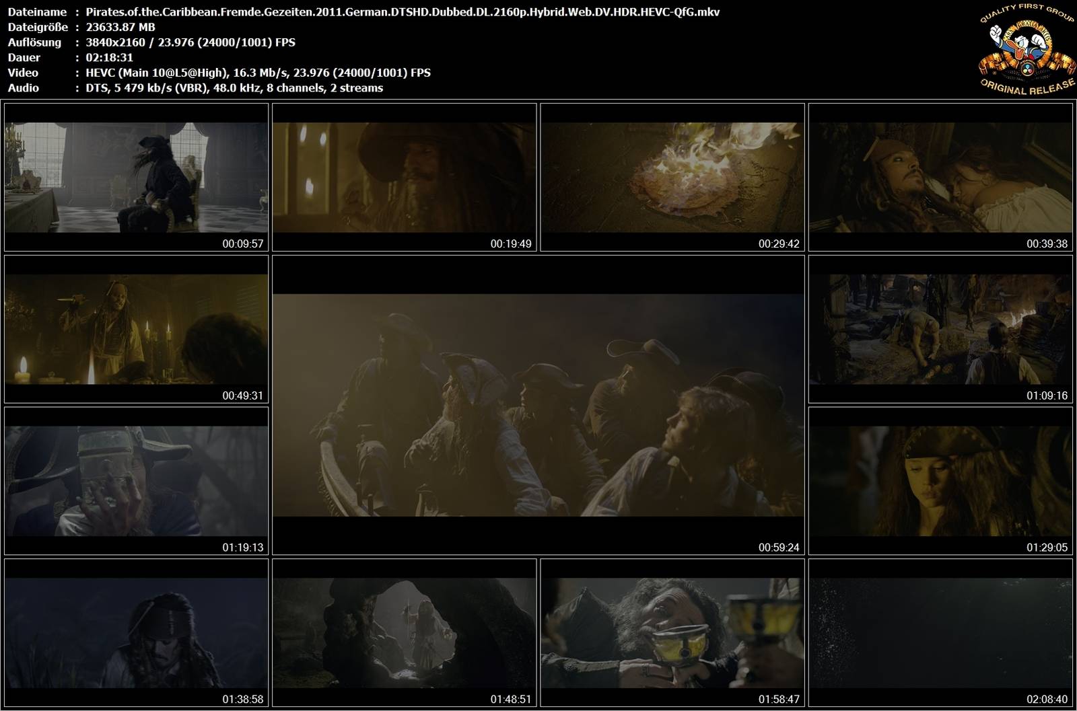Click the Video label

(x=23, y=73)
